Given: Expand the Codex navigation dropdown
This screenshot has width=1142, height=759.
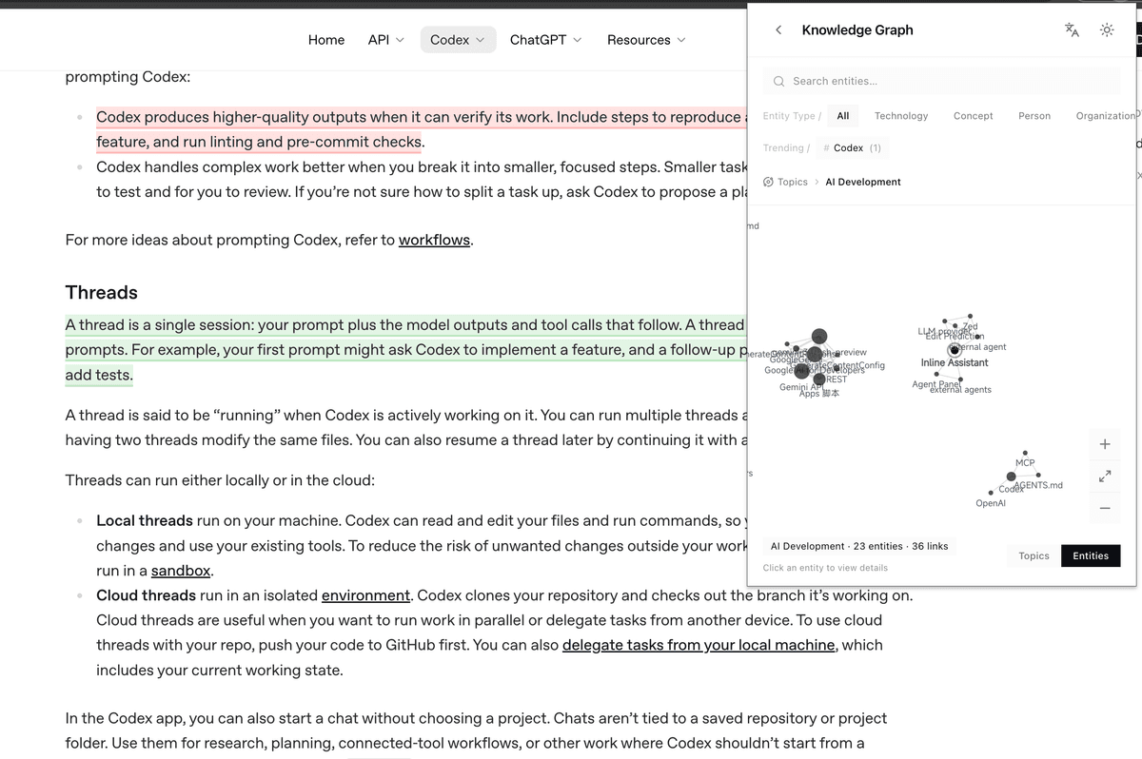Looking at the screenshot, I should coord(458,40).
